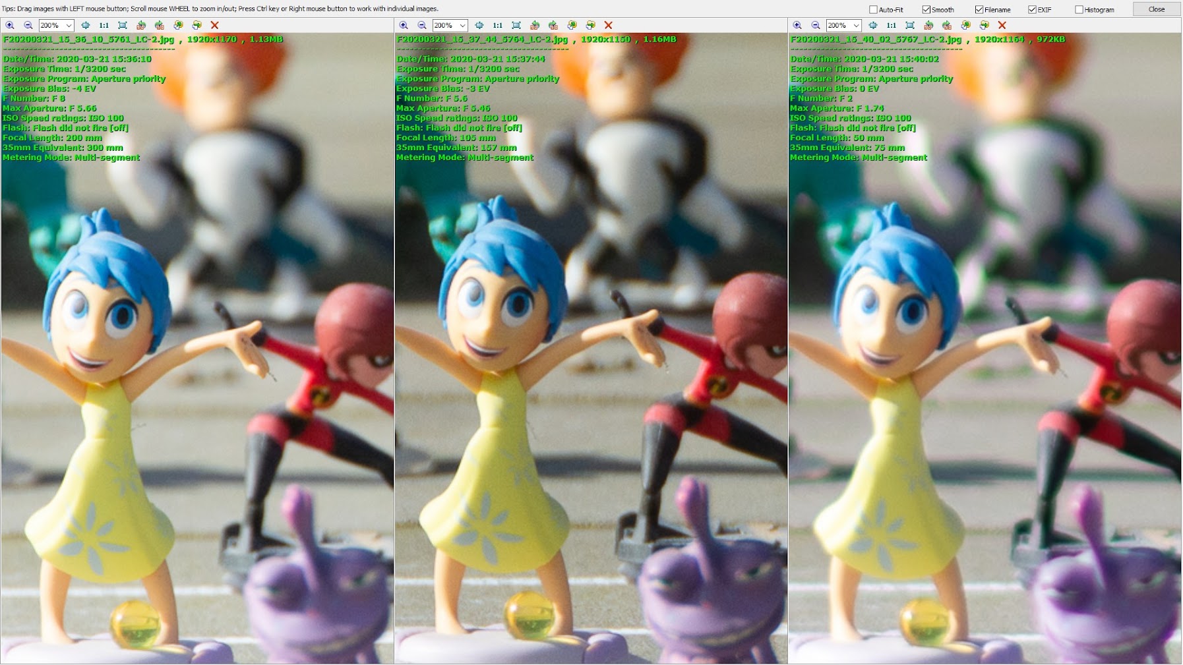This screenshot has height=665, width=1183.
Task: Rotate the 5761 image left 90 degrees
Action: pos(141,25)
